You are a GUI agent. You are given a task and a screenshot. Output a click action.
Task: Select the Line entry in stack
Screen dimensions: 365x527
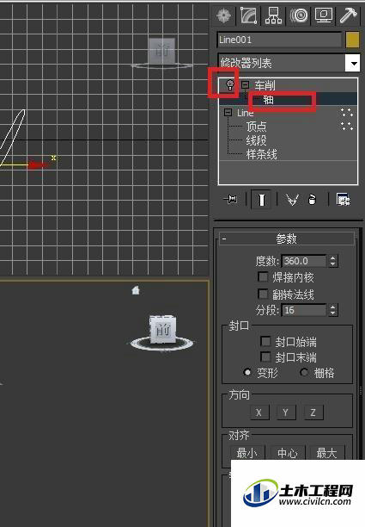tap(245, 113)
